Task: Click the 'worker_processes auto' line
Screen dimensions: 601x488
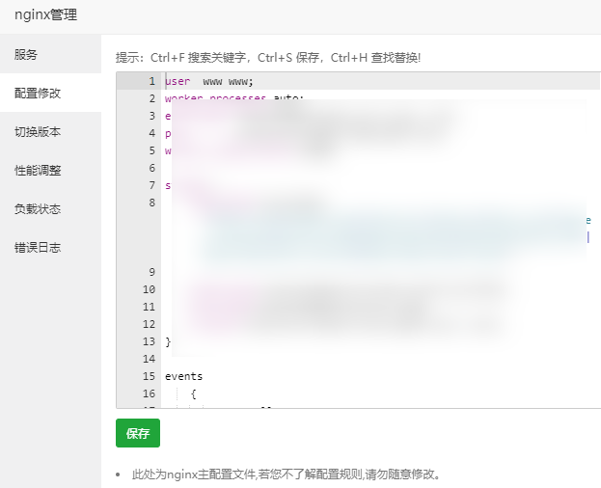Action: click(x=234, y=97)
